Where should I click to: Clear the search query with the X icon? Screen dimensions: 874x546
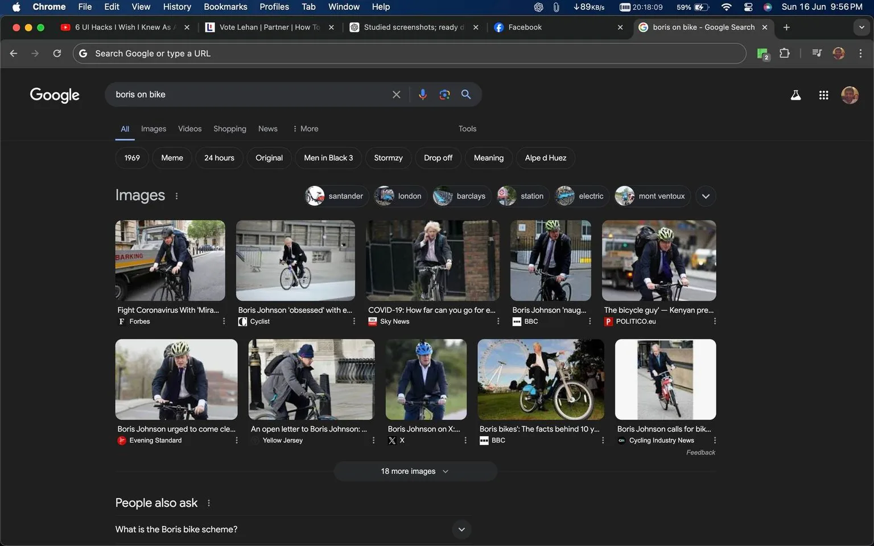(x=396, y=94)
